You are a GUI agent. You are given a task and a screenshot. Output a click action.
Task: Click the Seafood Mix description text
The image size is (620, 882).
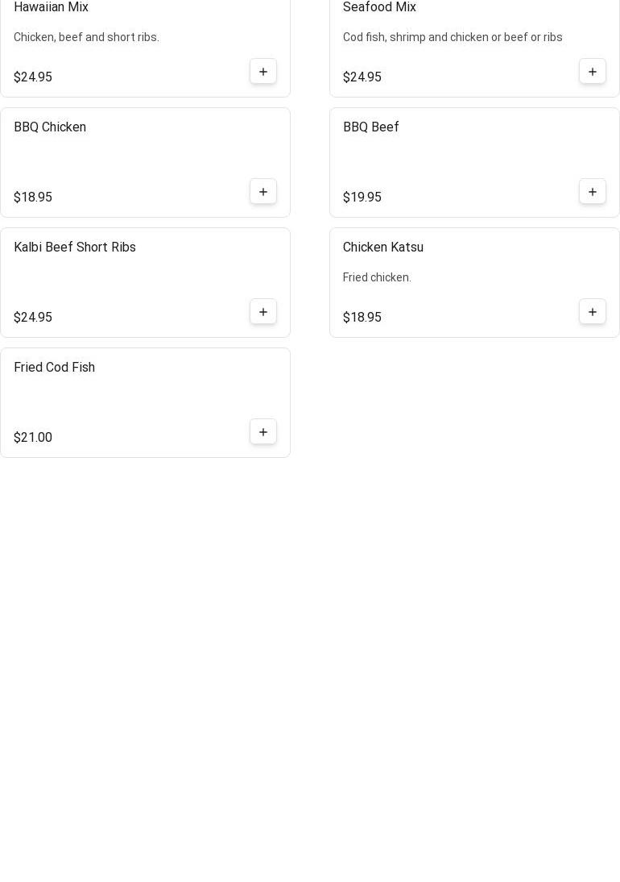pos(453,38)
